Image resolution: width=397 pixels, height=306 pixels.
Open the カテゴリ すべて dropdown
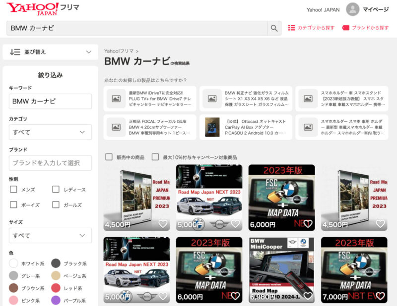[51, 132]
